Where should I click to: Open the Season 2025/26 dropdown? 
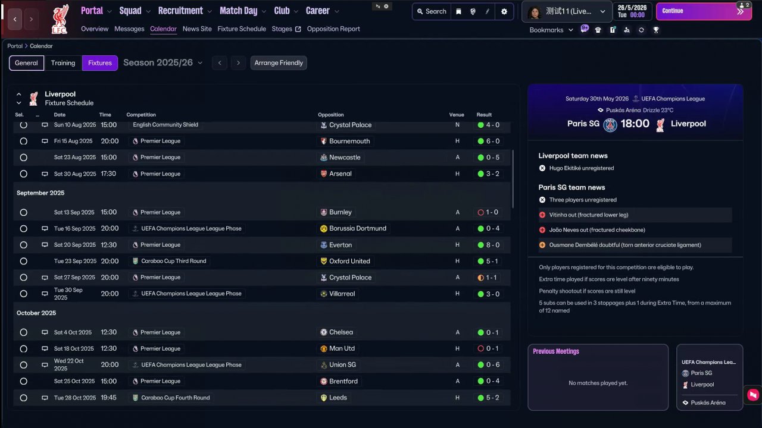163,62
